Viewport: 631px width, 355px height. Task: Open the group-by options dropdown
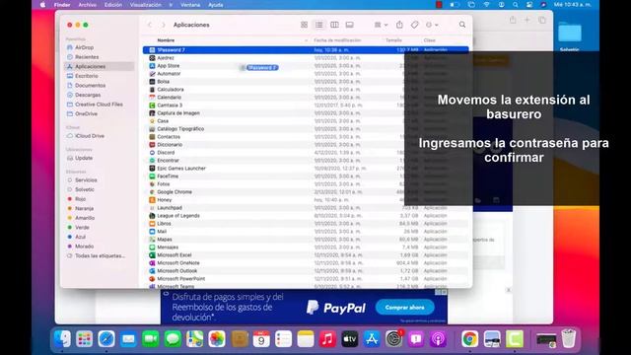(381, 25)
